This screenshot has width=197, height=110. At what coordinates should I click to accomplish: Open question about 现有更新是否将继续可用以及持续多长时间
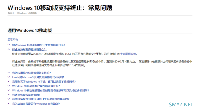(50, 90)
